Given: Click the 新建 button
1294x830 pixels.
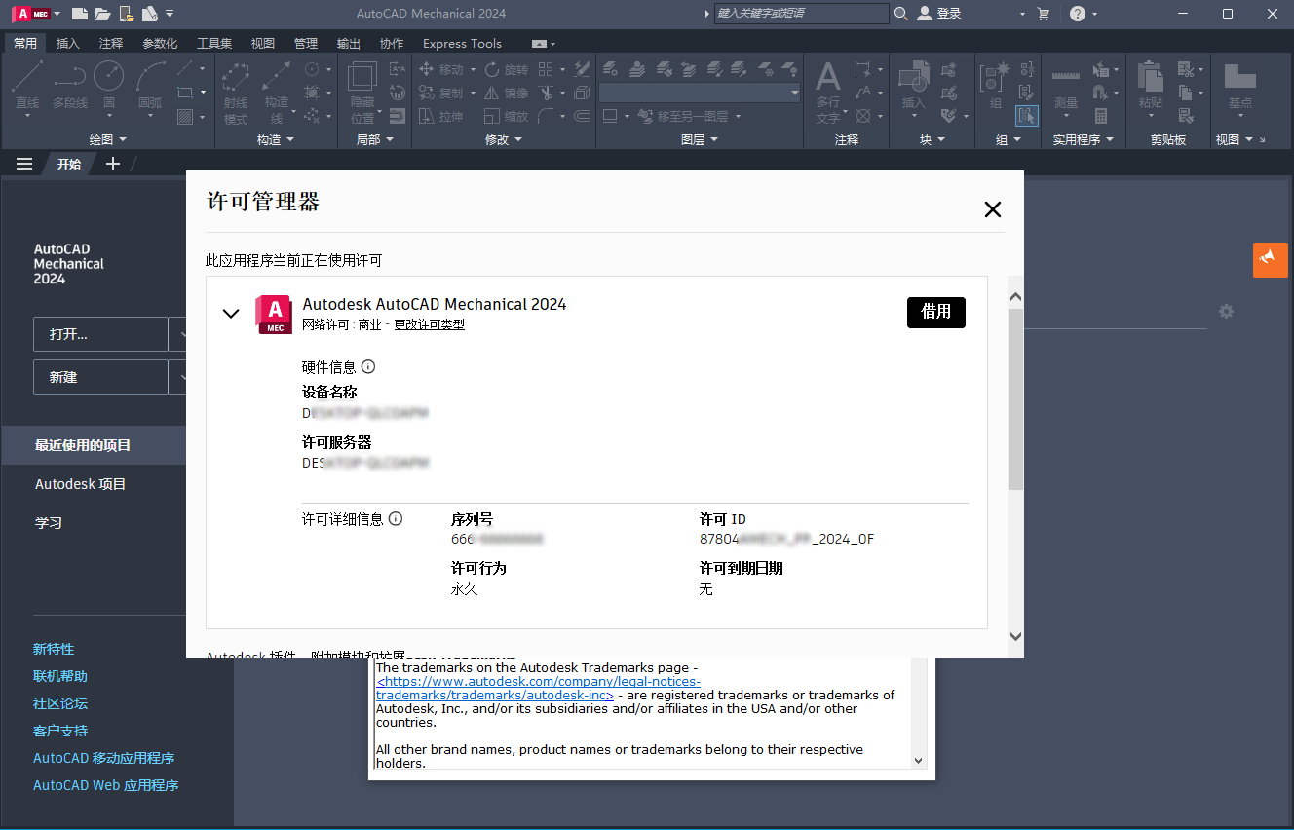Looking at the screenshot, I should tap(100, 377).
